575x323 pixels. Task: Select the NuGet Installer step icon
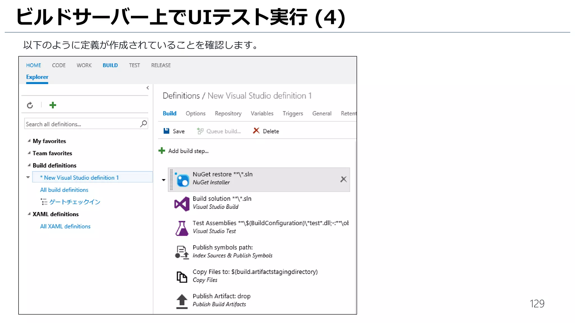(x=183, y=180)
